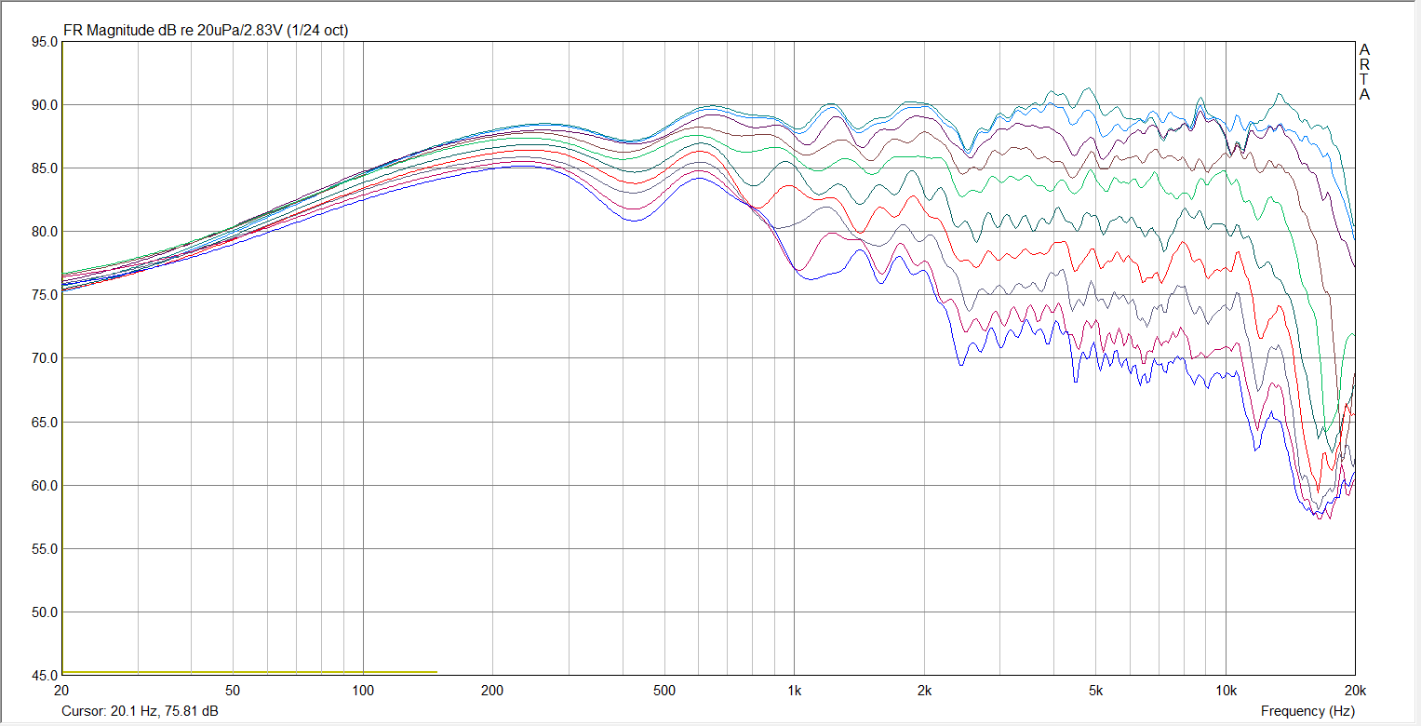Click the 45.0 dB axis value
The image size is (1421, 726).
[43, 676]
